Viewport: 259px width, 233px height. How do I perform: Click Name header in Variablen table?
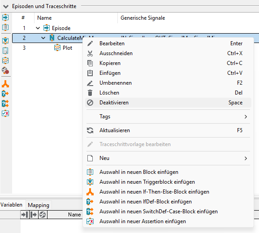tap(74, 215)
